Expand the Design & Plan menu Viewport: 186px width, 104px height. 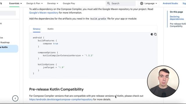(35, 3)
